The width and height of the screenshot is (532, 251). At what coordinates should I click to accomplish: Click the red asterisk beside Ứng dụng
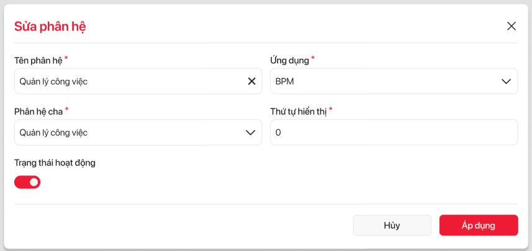313,58
